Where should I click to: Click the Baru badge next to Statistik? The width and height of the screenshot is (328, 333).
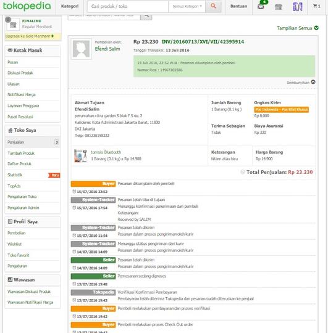pos(54,175)
